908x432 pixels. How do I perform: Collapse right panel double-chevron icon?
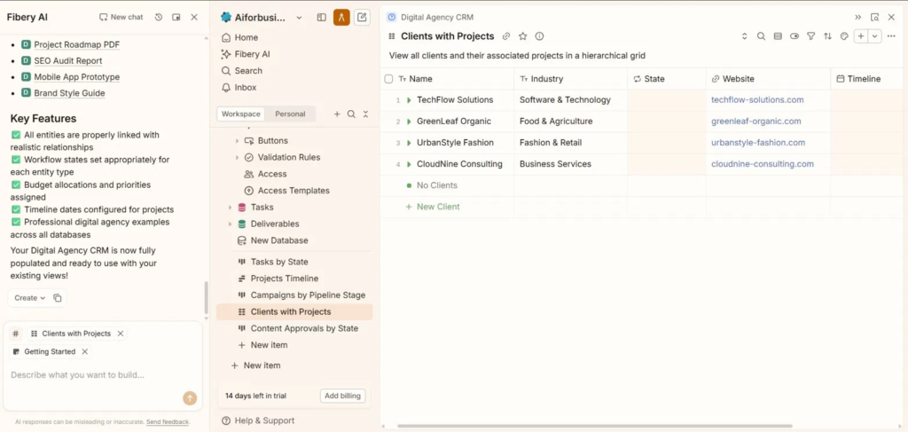(858, 18)
